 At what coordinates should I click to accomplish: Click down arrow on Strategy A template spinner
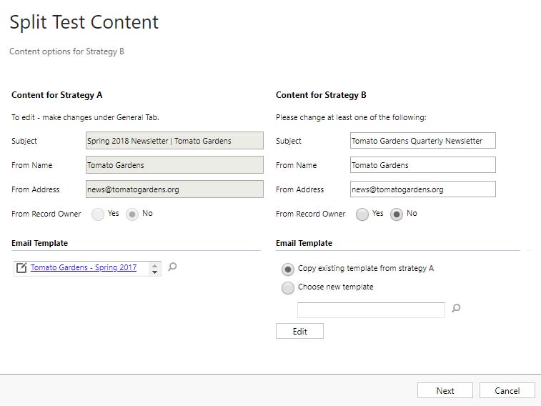click(154, 272)
